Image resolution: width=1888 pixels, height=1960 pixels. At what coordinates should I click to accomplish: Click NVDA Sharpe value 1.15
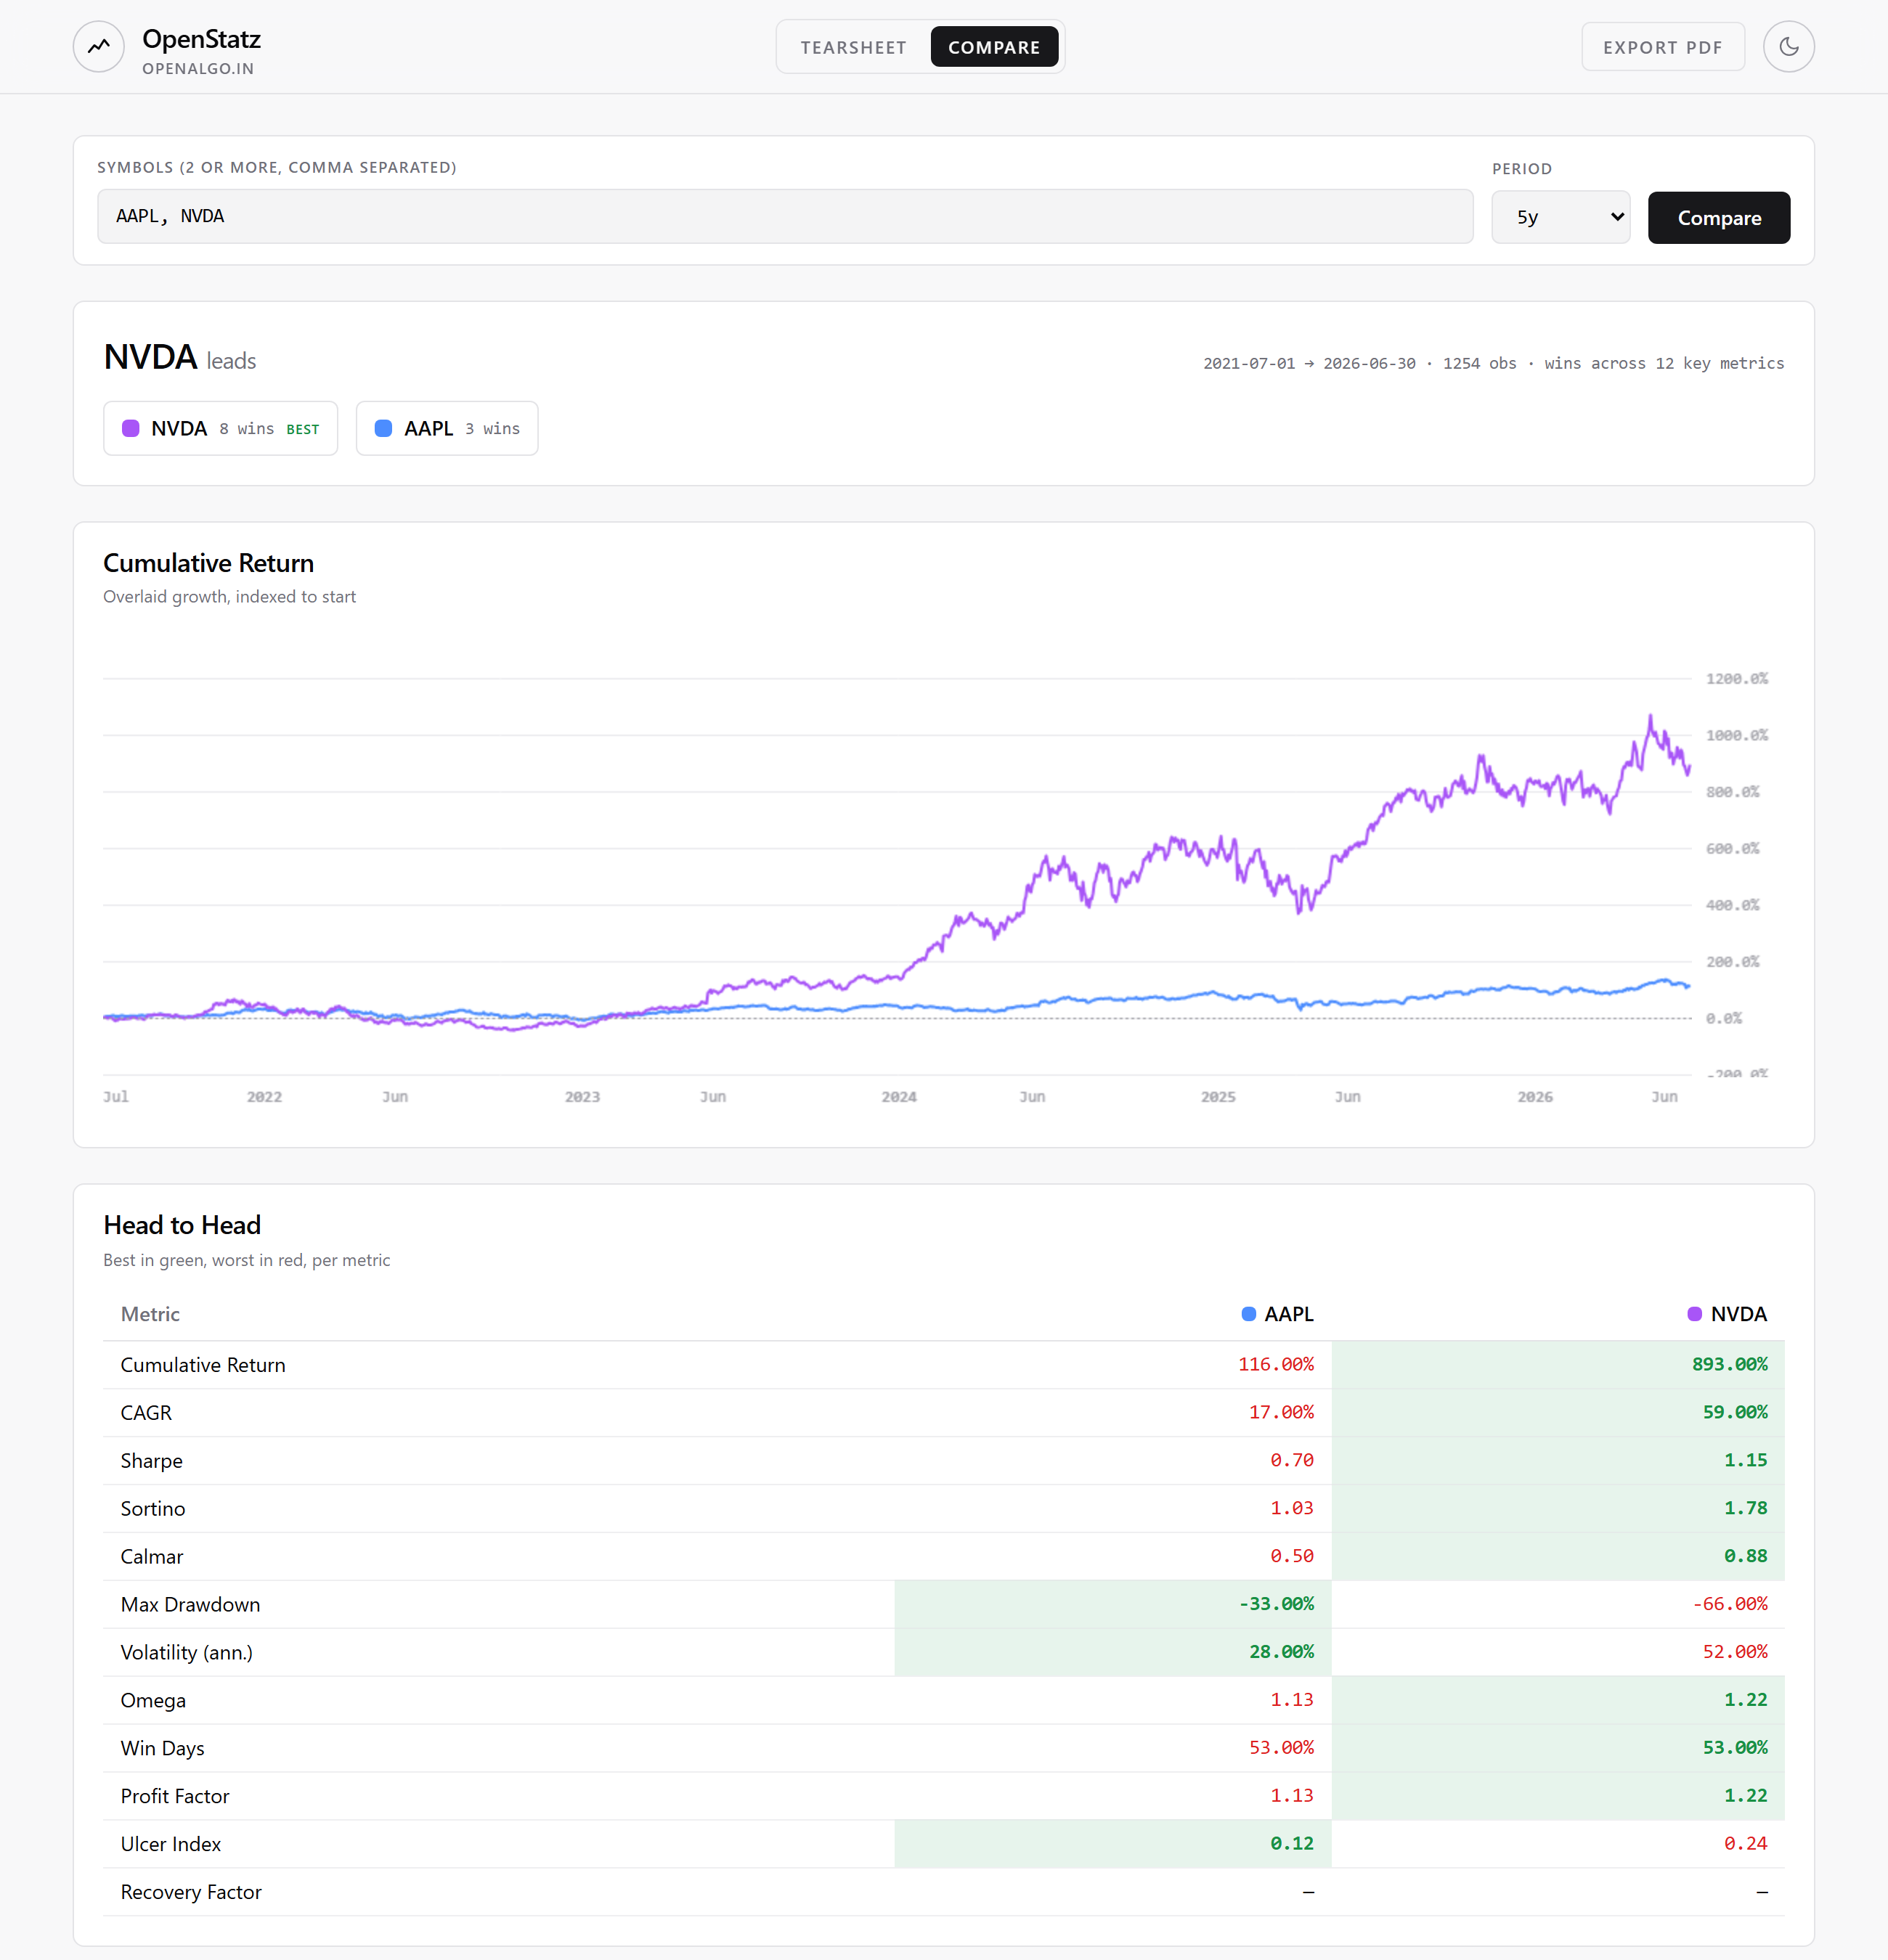pyautogui.click(x=1745, y=1460)
